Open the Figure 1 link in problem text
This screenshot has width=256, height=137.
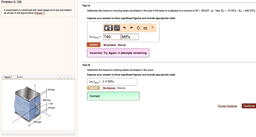(40, 13)
